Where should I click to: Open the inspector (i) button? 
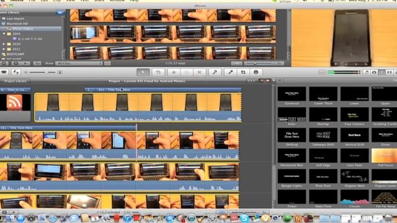coord(256,72)
